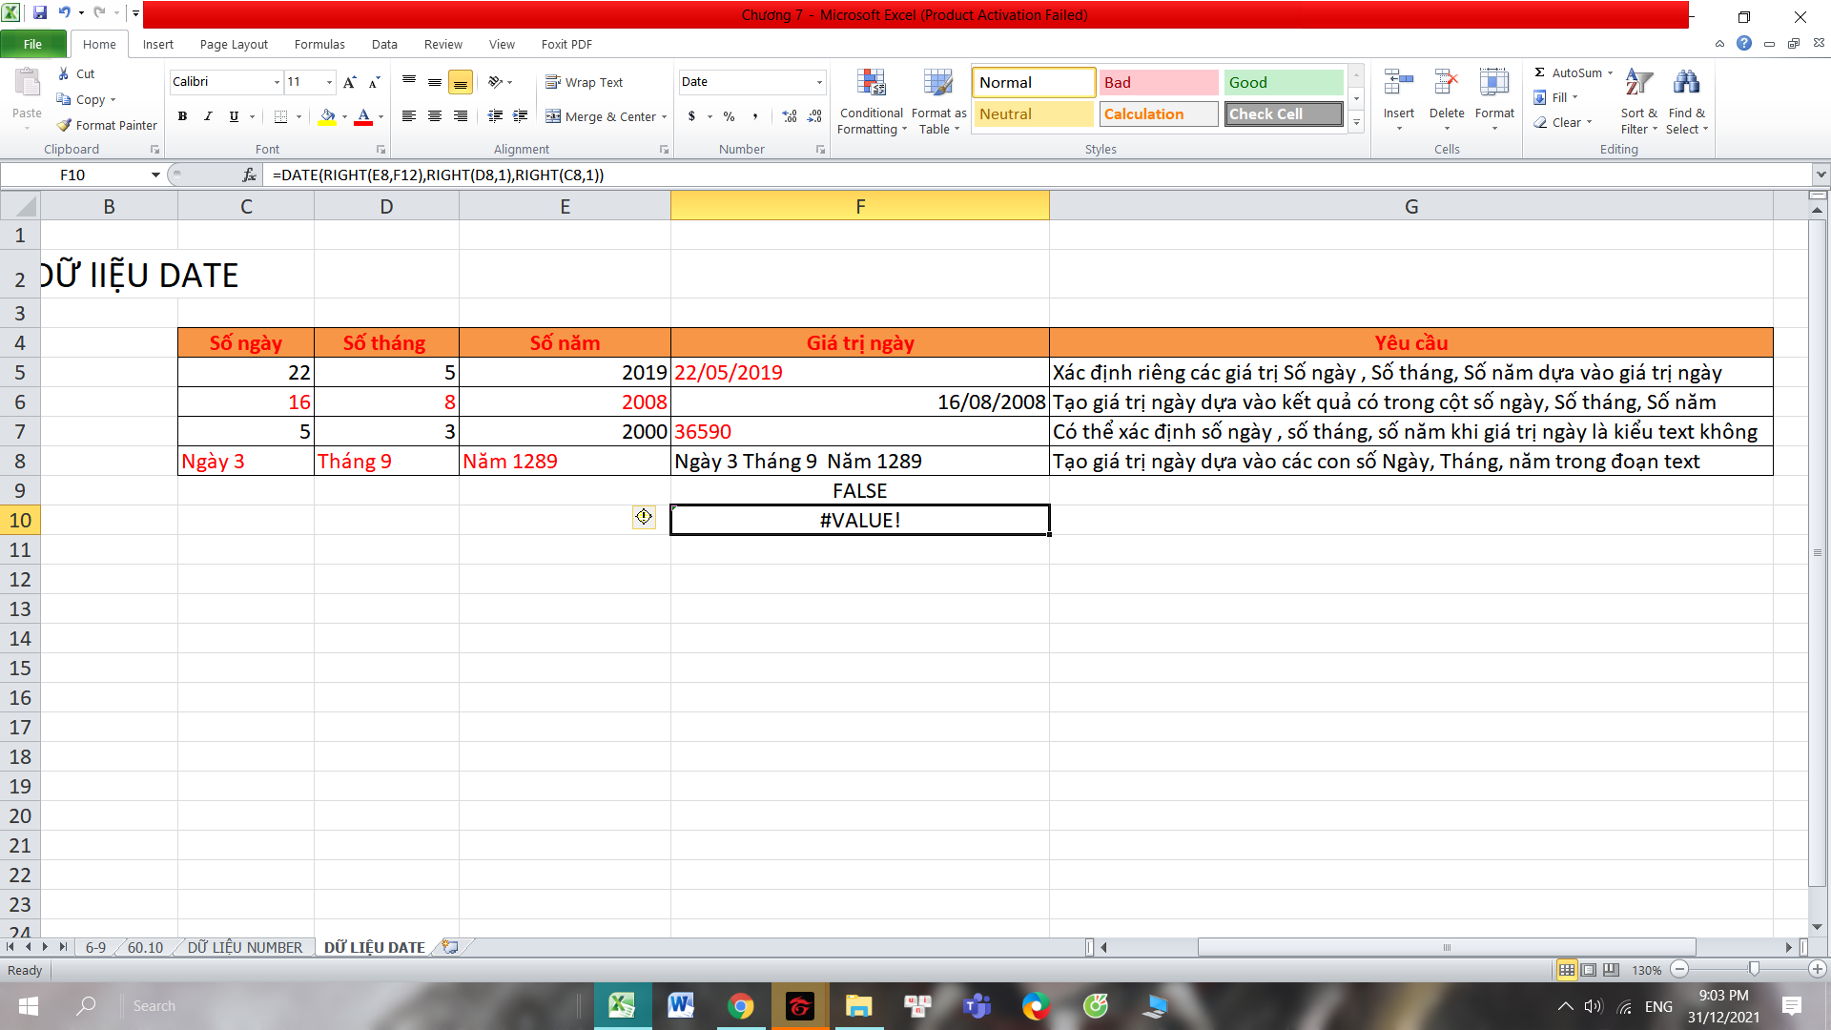Click the Conditional Formatting icon
The image size is (1831, 1030).
coord(871,84)
